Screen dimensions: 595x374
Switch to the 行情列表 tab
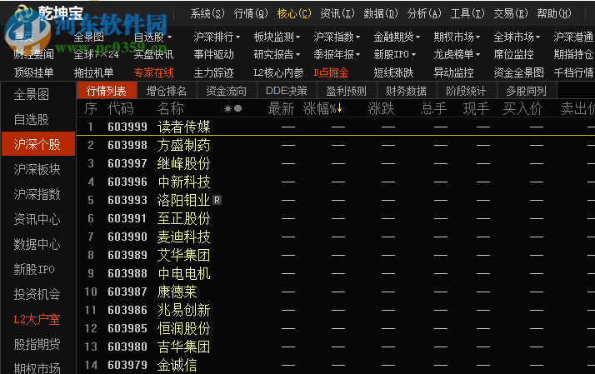coord(107,91)
